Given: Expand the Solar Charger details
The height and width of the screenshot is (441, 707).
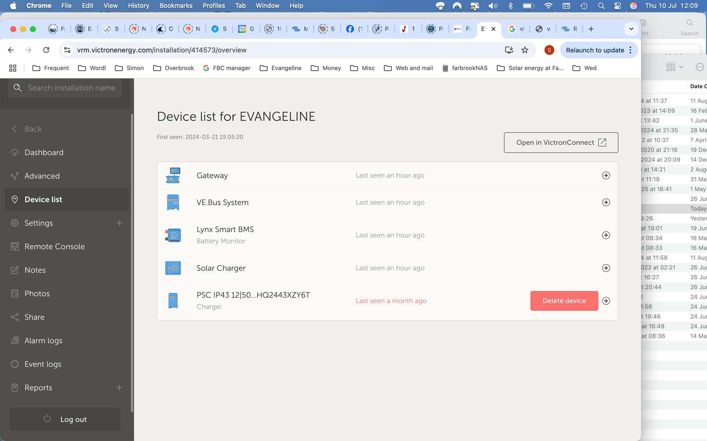Looking at the screenshot, I should click(606, 268).
